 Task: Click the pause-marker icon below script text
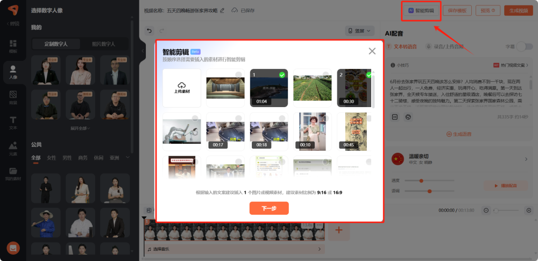394,117
